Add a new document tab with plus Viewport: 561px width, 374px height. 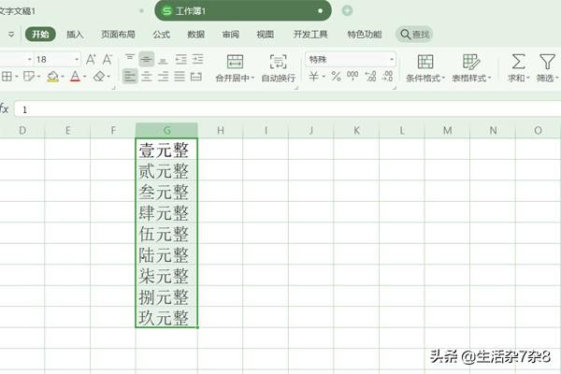point(347,10)
